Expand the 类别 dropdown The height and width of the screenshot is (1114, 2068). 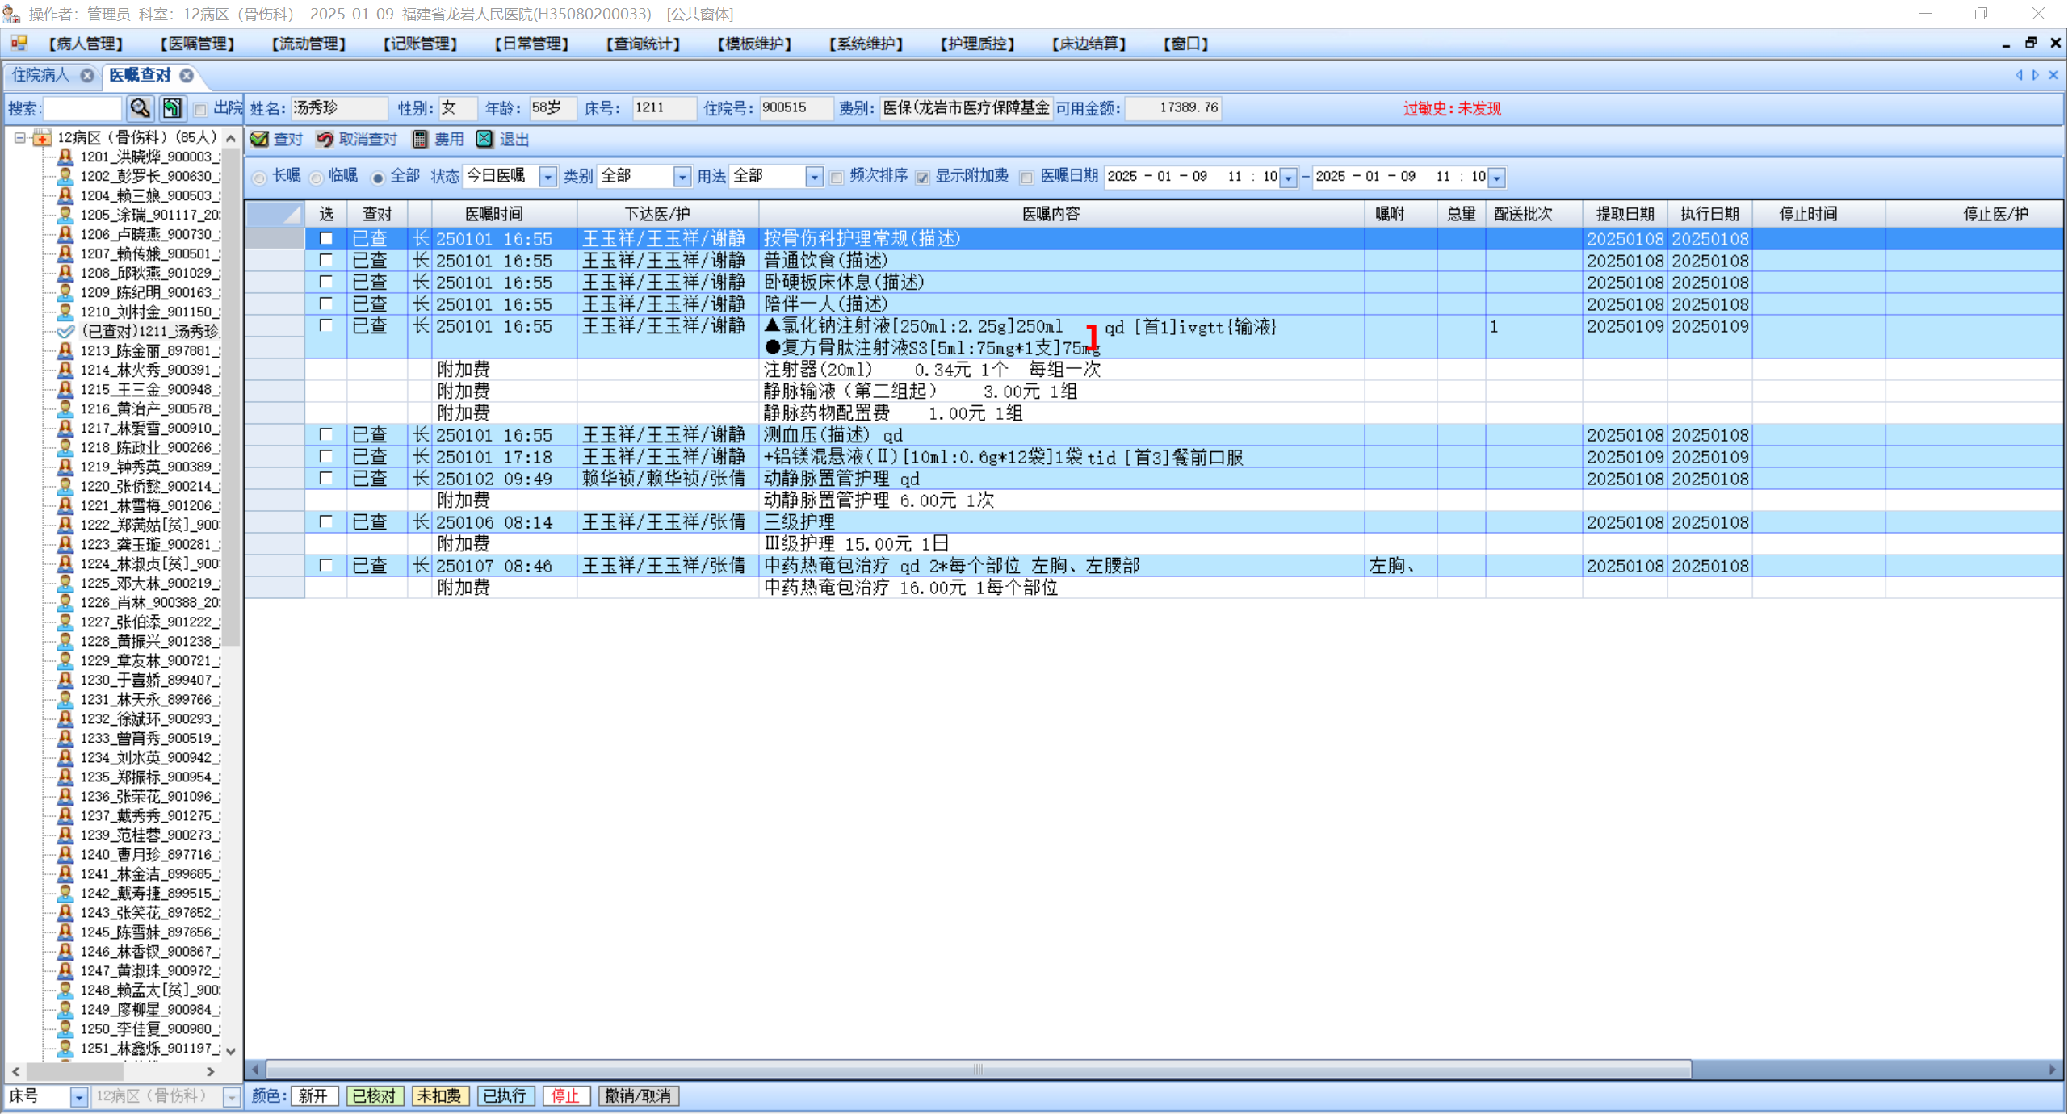click(x=682, y=177)
